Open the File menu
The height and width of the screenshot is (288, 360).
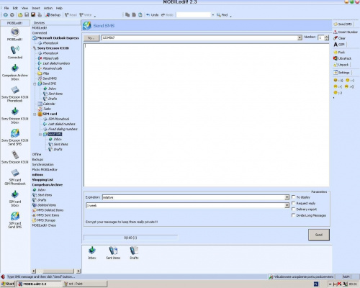pyautogui.click(x=6, y=8)
